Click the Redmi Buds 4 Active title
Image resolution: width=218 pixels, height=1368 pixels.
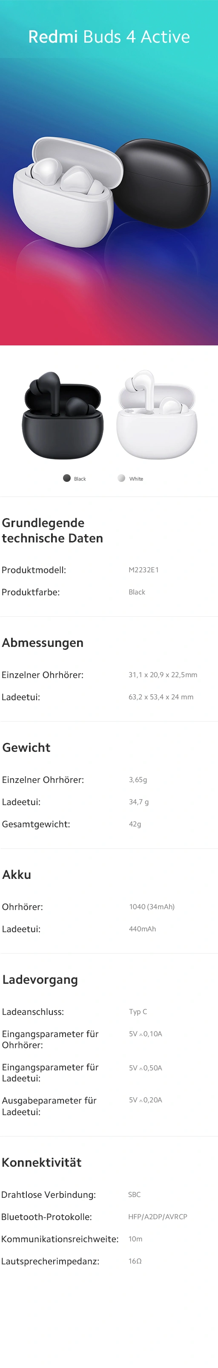(x=109, y=37)
